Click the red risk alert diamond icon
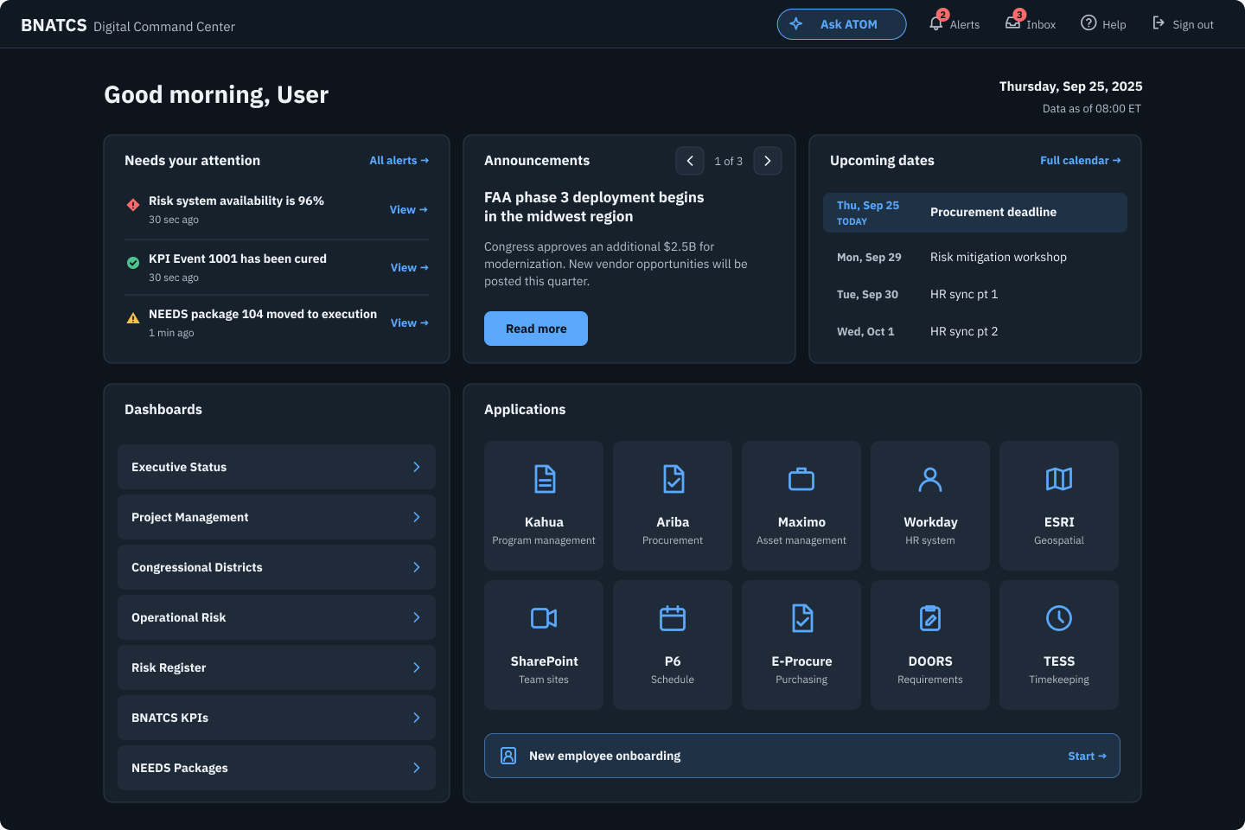 [x=133, y=205]
